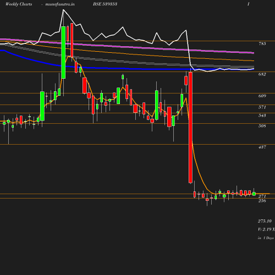Screen dimensions: 275x275
Task: Click the 271 price level label
Action: point(262,196)
